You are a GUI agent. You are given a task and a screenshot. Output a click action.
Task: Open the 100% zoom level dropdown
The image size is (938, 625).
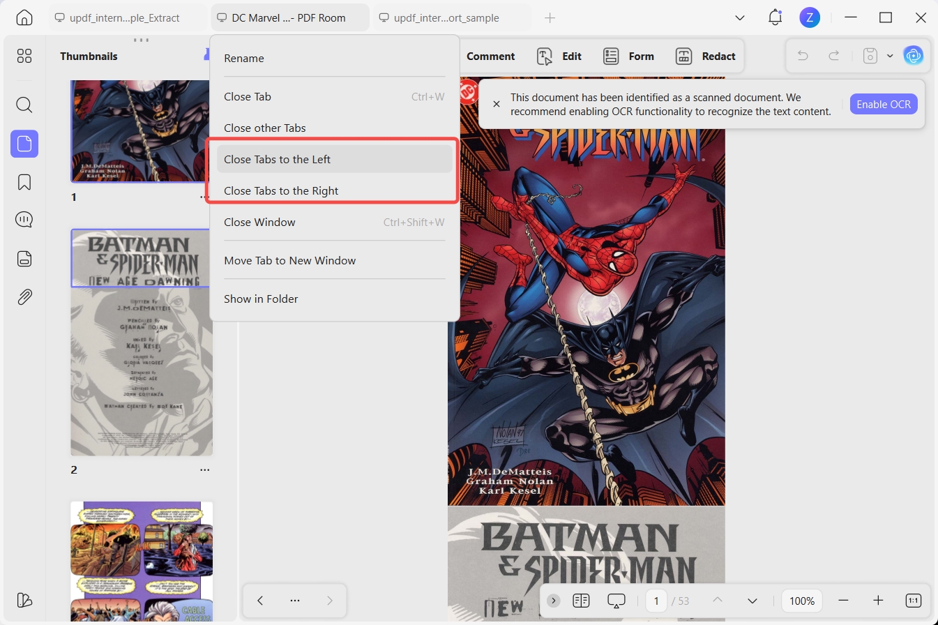802,601
